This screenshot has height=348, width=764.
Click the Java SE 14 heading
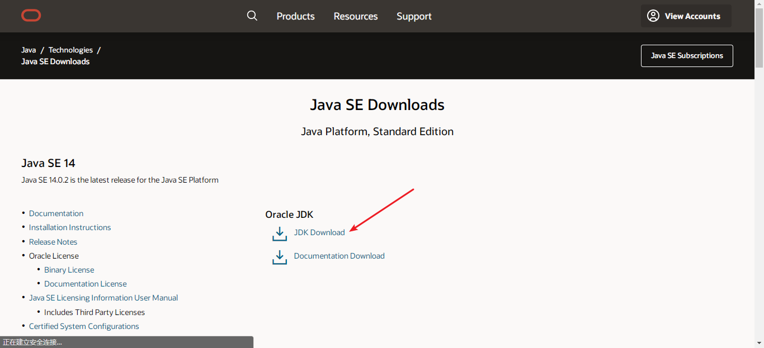(48, 163)
